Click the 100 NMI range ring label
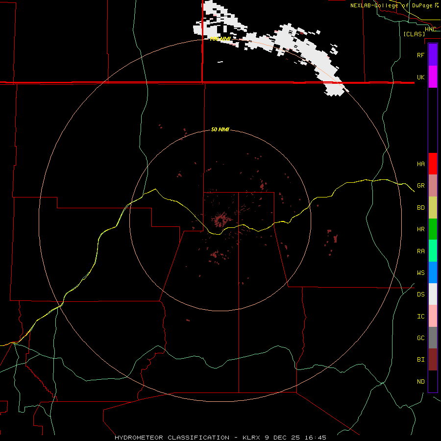The width and height of the screenshot is (441, 441). (x=220, y=39)
